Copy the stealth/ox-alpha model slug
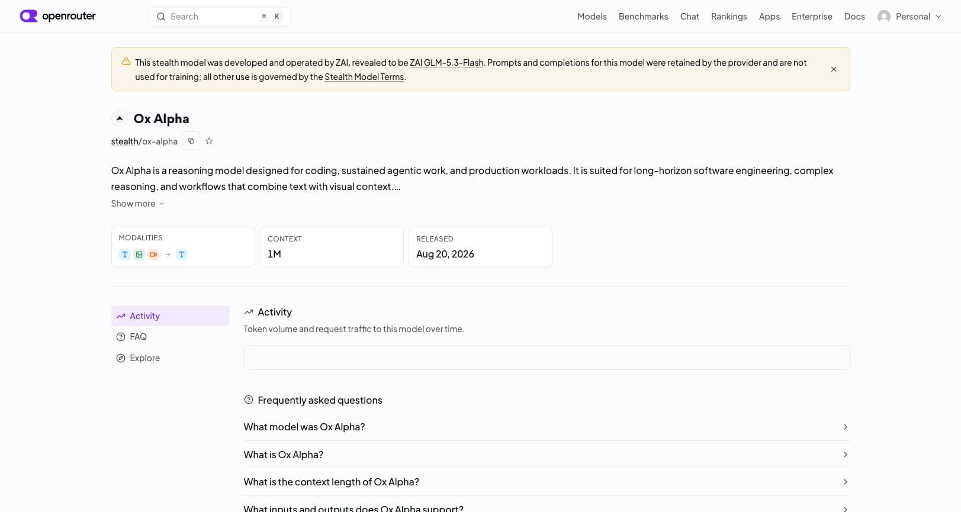This screenshot has width=961, height=512. tap(191, 141)
